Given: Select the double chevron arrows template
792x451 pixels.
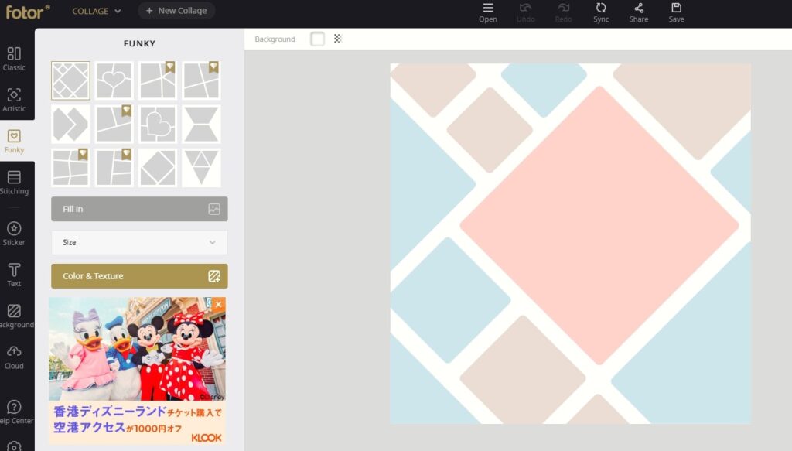Looking at the screenshot, I should 70,124.
